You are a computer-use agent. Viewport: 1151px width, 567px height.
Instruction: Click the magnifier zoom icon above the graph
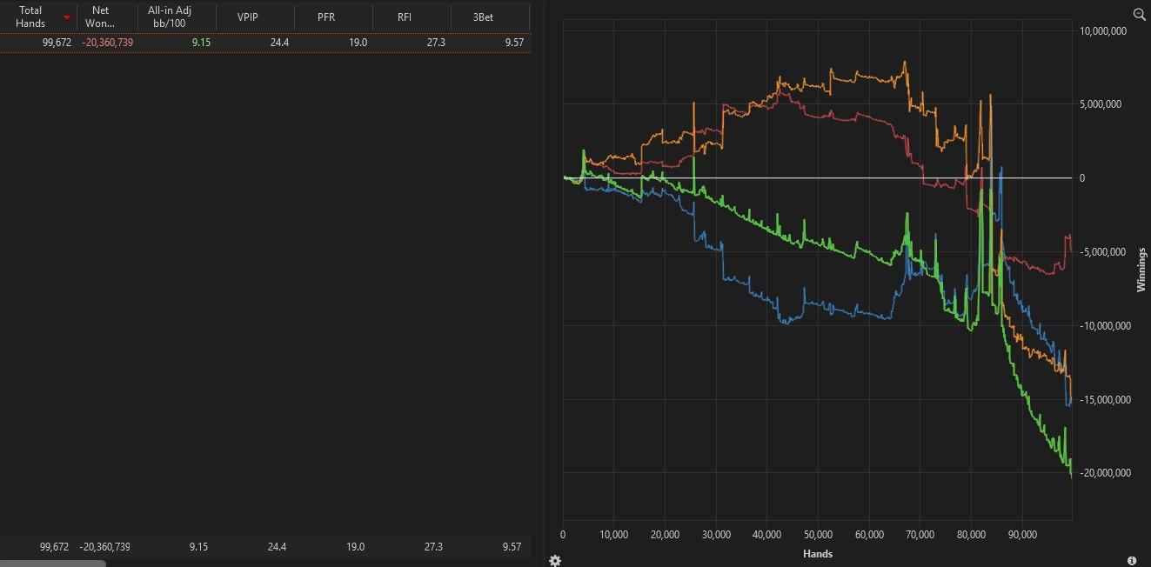pos(1140,14)
